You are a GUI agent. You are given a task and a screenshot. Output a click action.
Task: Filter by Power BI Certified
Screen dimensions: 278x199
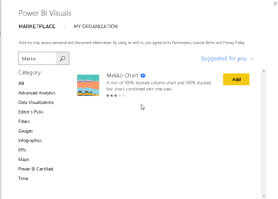(x=36, y=169)
